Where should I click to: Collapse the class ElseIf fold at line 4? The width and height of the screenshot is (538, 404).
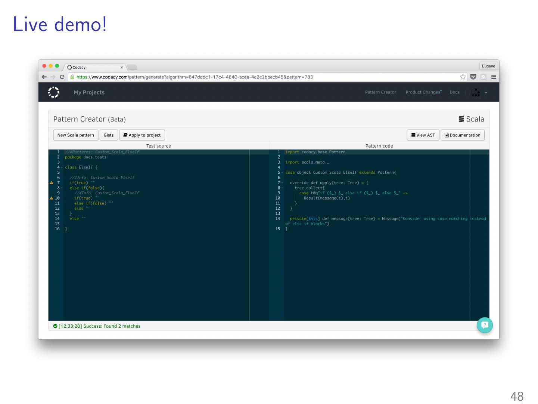click(62, 167)
